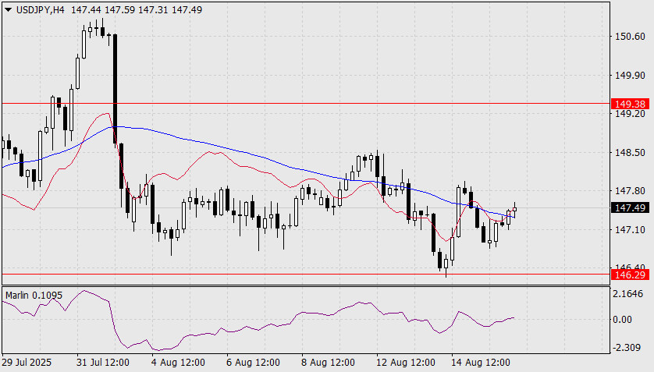This screenshot has width=654, height=372.
Task: Select the Marlin 0.1095 indicator label
Action: [34, 296]
